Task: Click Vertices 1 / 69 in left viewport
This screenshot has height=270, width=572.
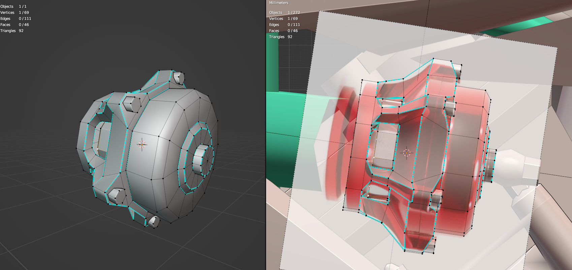Action: (15, 12)
